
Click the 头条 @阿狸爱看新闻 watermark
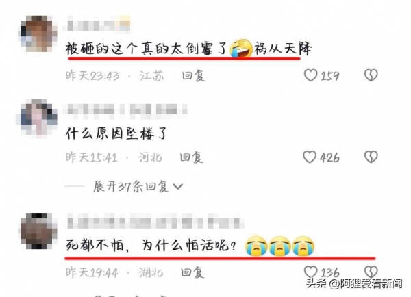click(x=354, y=283)
